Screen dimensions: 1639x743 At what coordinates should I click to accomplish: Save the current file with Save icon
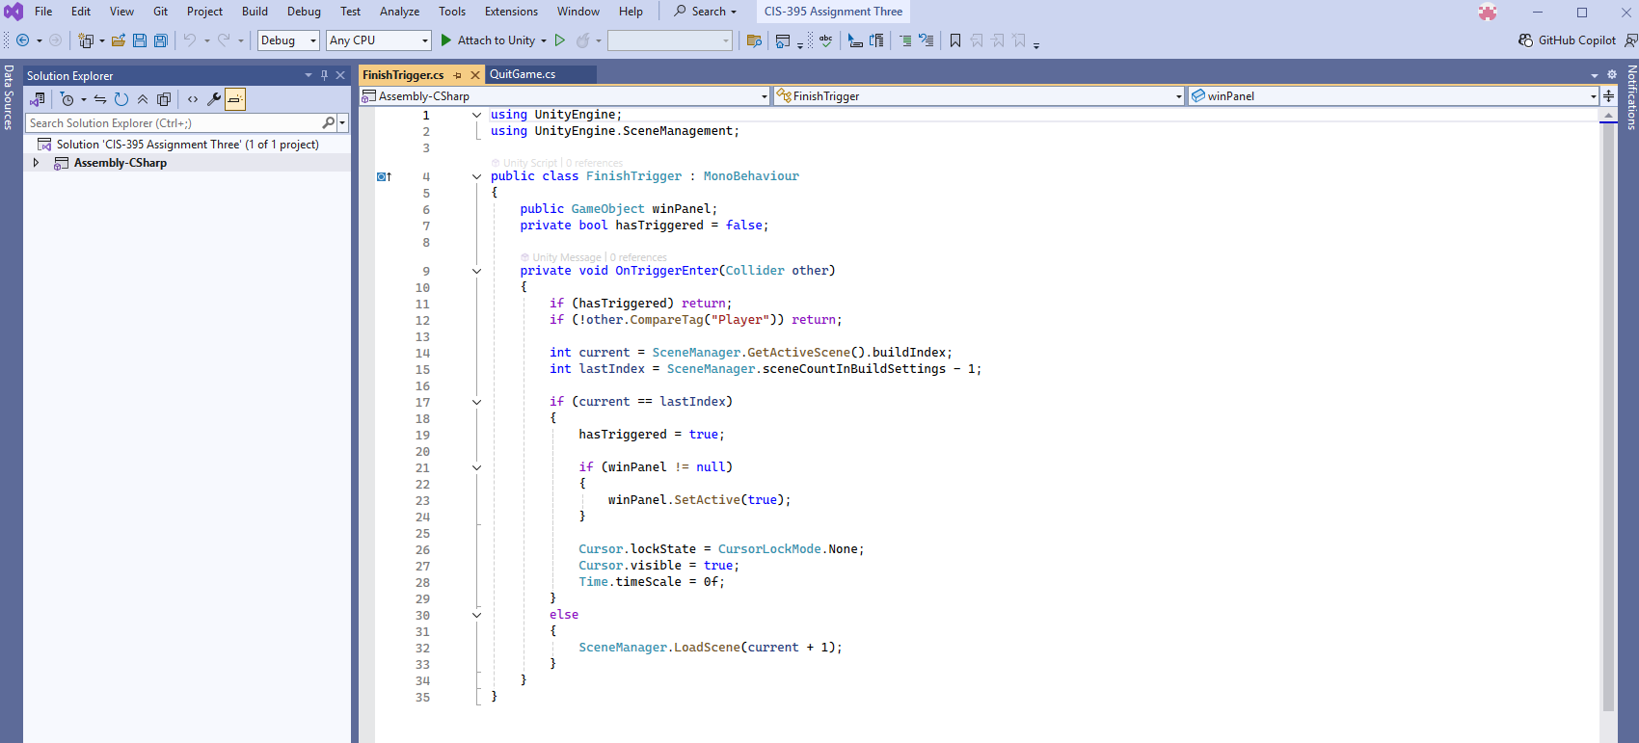(140, 40)
